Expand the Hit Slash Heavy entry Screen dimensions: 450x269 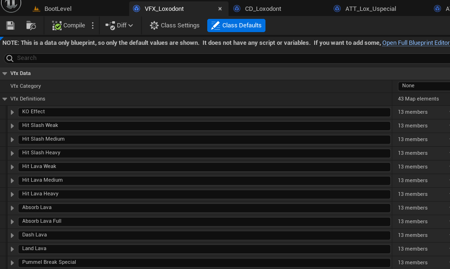tap(12, 153)
